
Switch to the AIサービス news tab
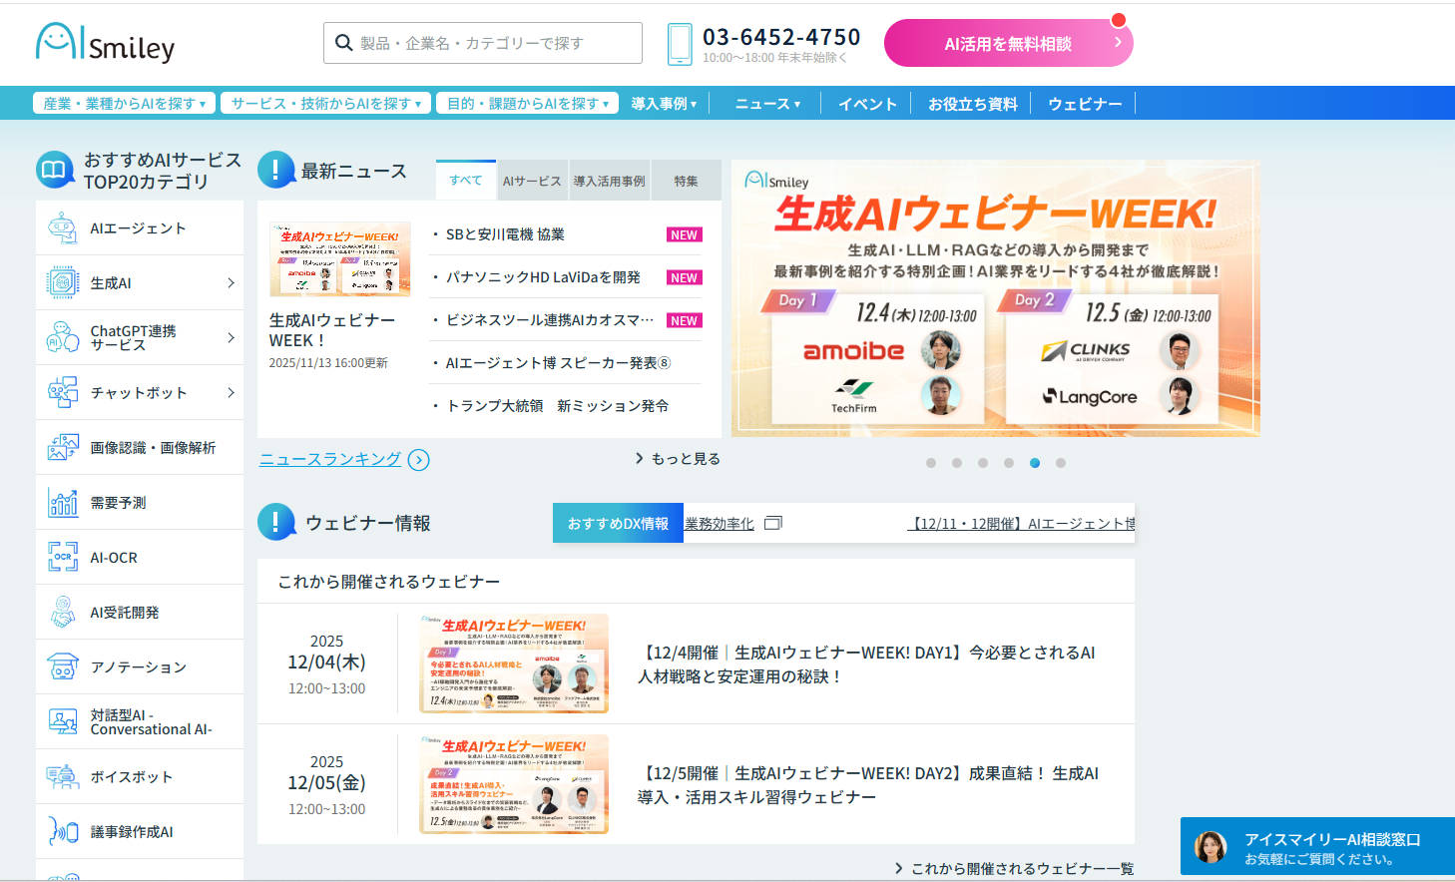pos(532,182)
